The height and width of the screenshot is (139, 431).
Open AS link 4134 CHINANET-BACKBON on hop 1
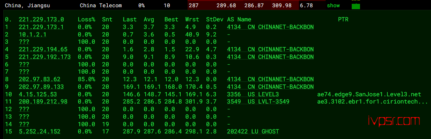click(270, 27)
